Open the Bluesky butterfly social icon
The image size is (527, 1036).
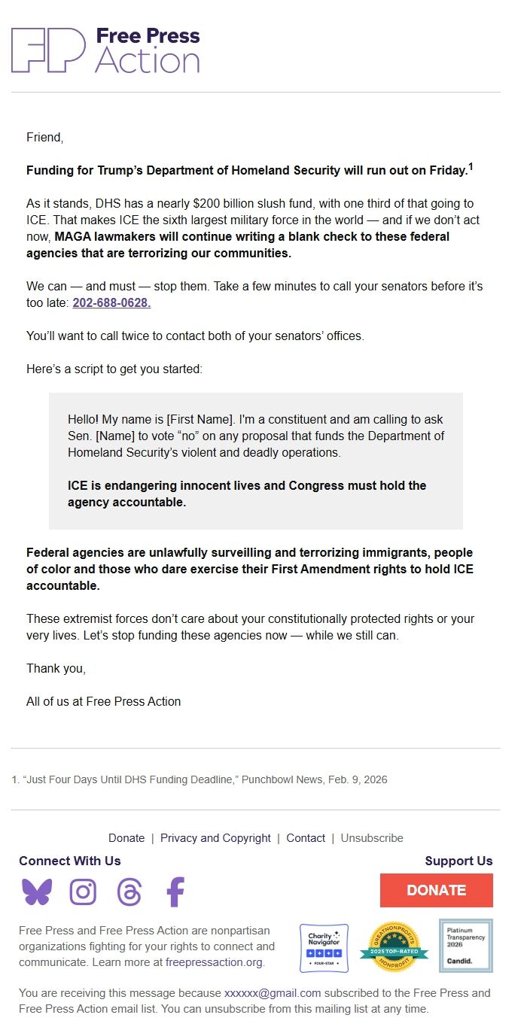[38, 892]
